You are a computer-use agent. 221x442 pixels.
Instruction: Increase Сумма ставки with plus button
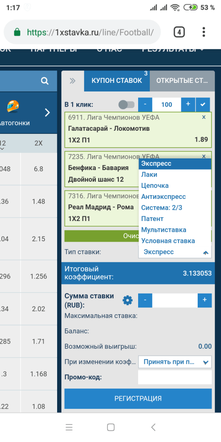(205, 300)
